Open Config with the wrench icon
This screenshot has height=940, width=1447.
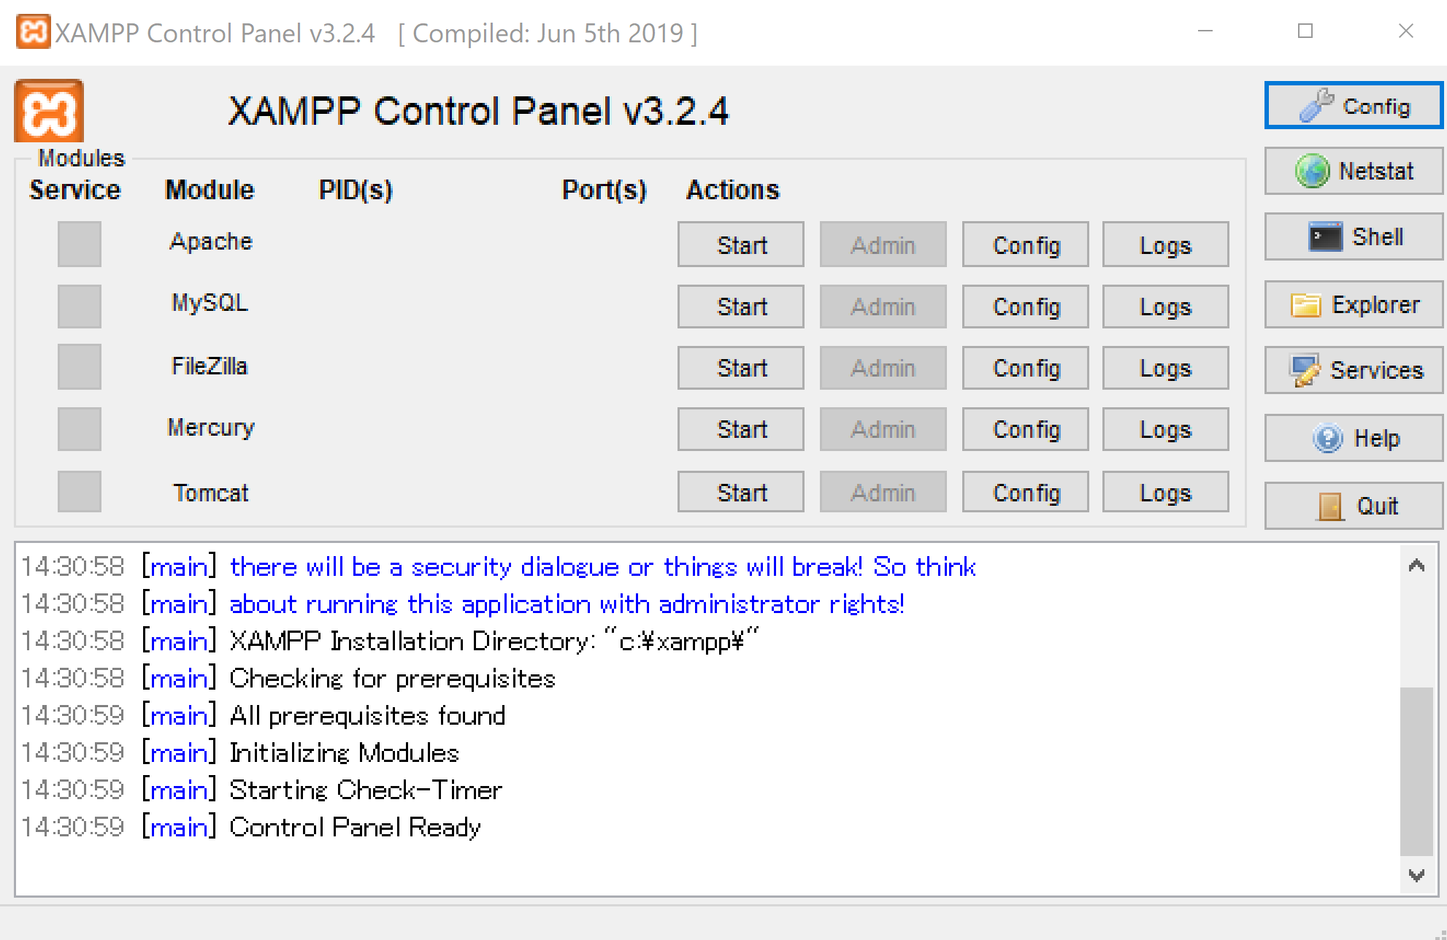click(x=1354, y=107)
